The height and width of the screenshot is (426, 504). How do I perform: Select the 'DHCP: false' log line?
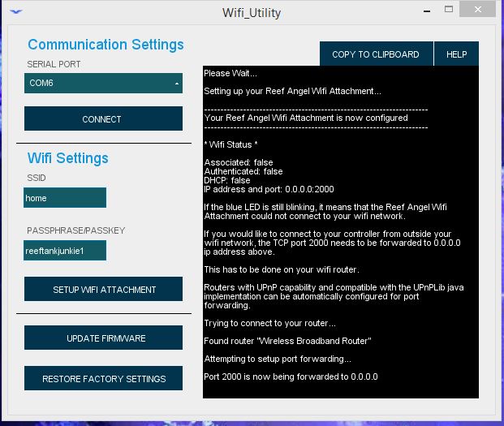(x=227, y=180)
